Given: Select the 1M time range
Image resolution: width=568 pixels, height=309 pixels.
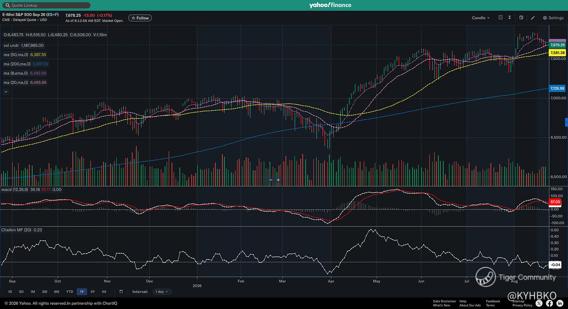Looking at the screenshot, I should [x=33, y=291].
